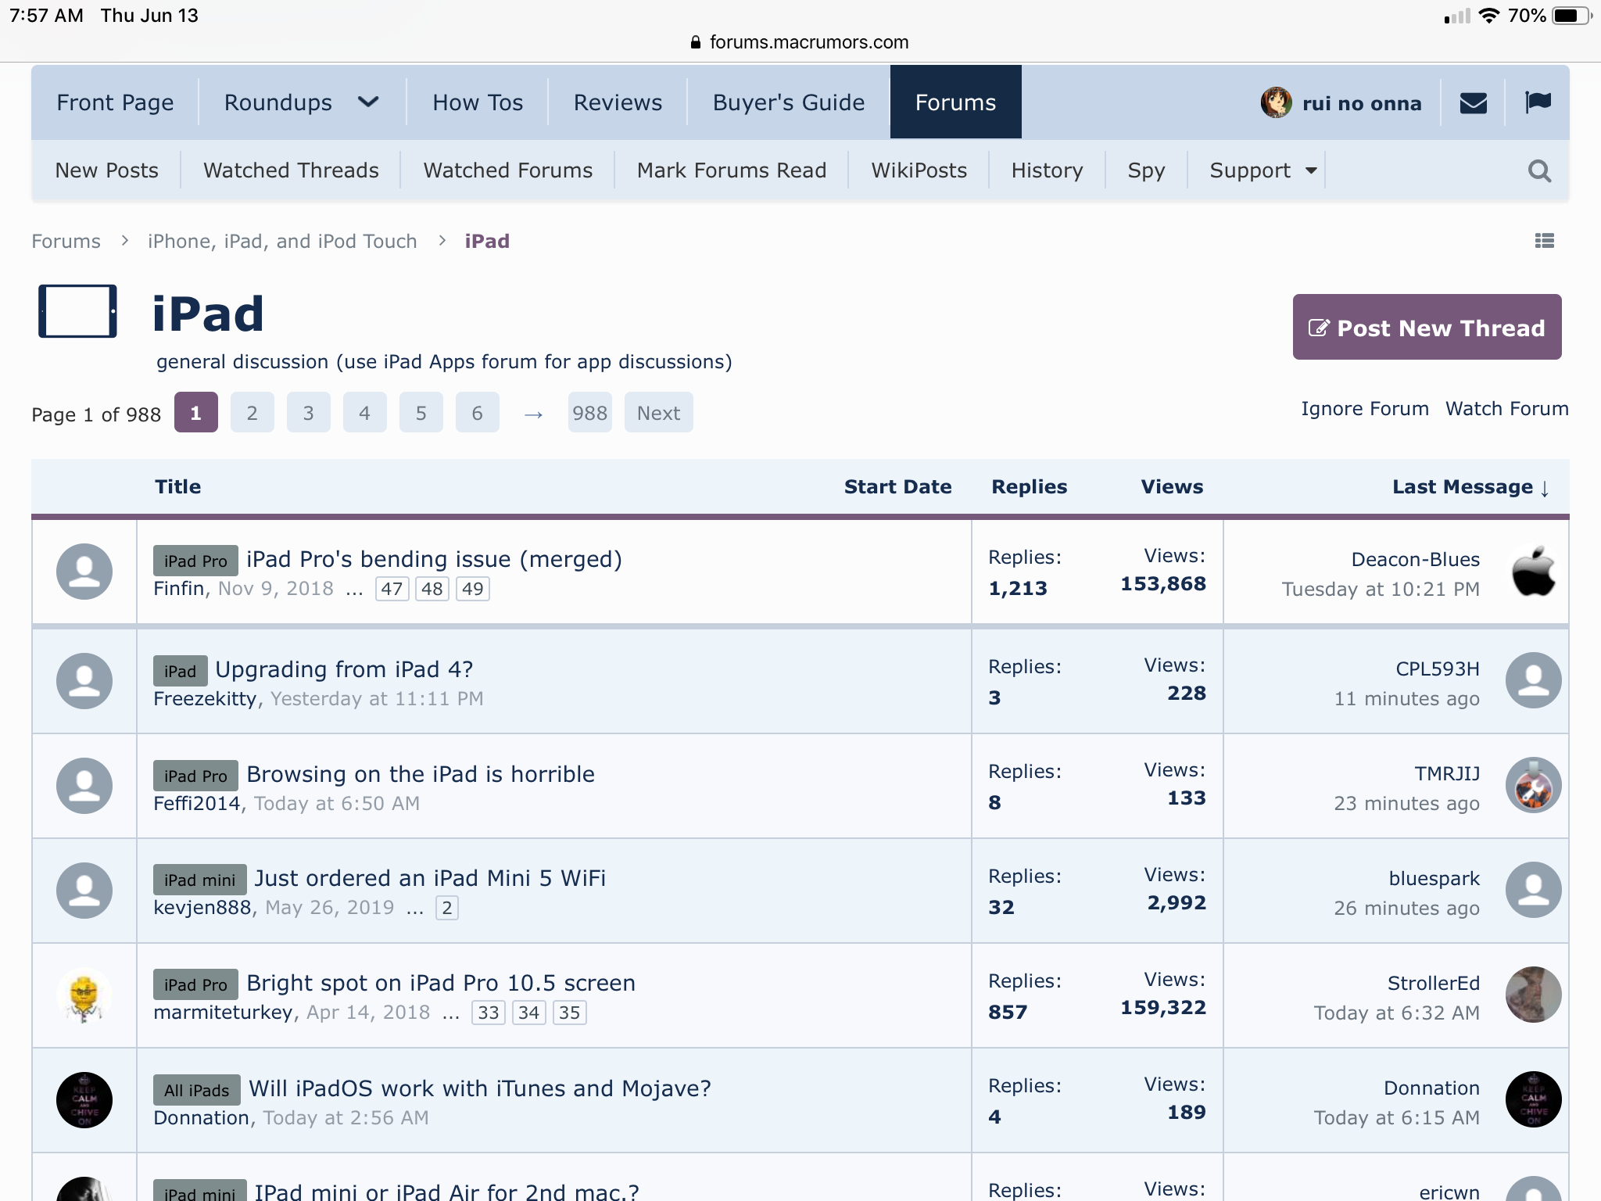Viewport: 1601px width, 1201px height.
Task: Open New Posts menu item
Action: point(106,170)
